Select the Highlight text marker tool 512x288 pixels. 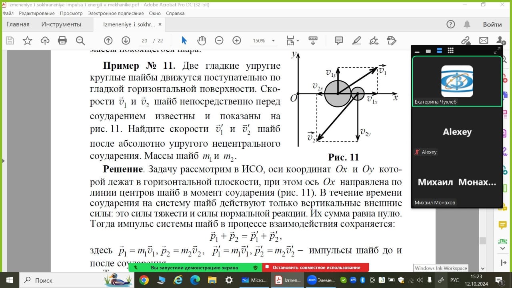pyautogui.click(x=356, y=40)
